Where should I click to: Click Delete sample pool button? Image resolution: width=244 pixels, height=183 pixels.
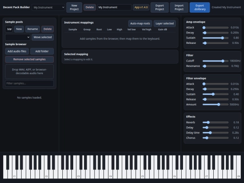(47, 29)
